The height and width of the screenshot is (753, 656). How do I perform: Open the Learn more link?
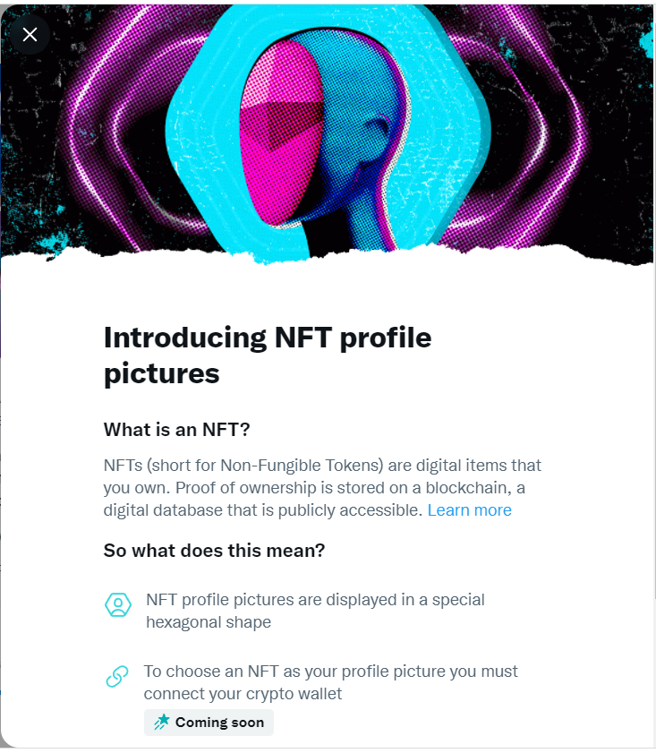pyautogui.click(x=469, y=510)
